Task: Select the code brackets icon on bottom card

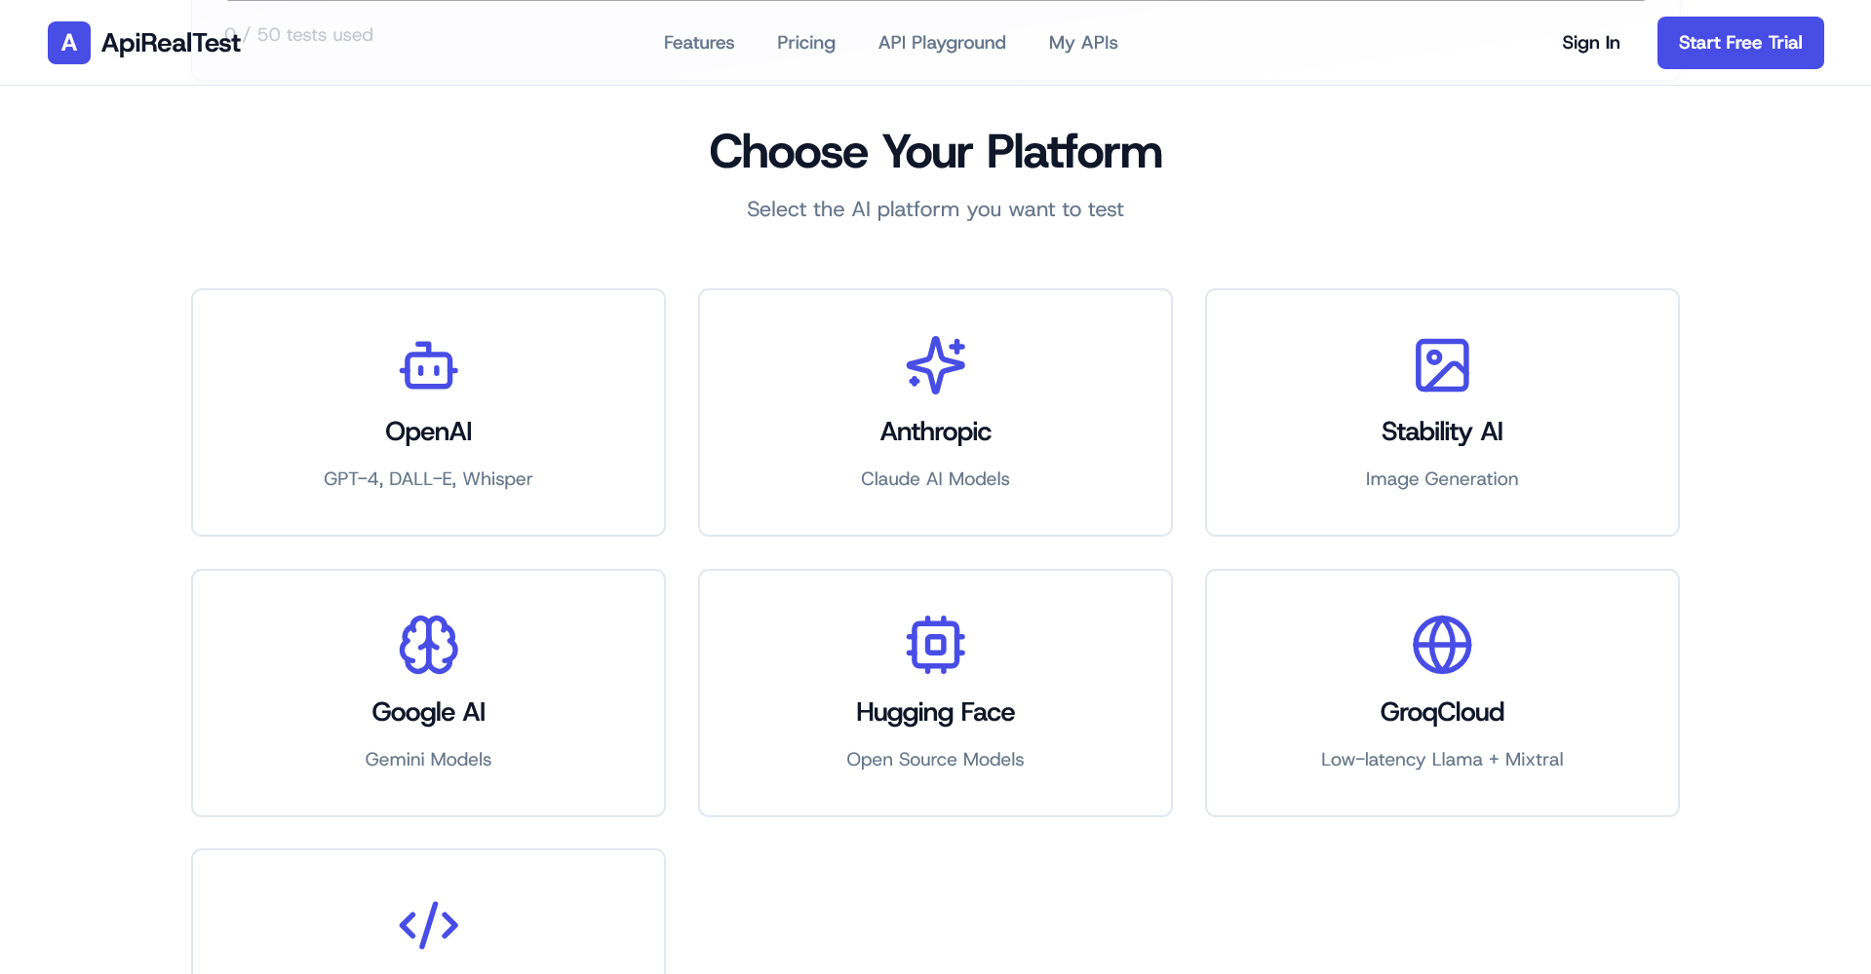Action: pos(428,924)
